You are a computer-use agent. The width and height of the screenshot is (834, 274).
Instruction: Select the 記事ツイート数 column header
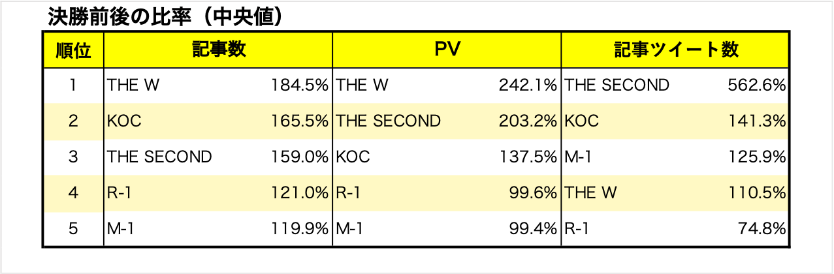coord(676,50)
